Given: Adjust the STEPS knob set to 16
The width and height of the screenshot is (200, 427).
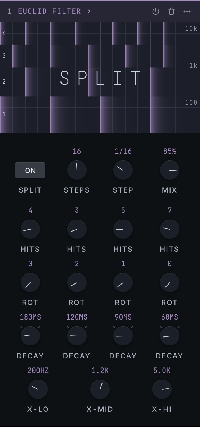Looking at the screenshot, I should click(x=77, y=170).
